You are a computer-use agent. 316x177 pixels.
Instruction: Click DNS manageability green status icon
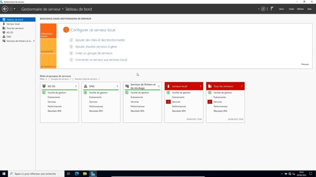tap(85, 92)
